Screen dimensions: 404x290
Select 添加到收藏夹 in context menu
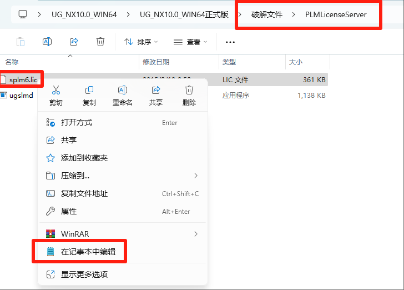pyautogui.click(x=123, y=158)
